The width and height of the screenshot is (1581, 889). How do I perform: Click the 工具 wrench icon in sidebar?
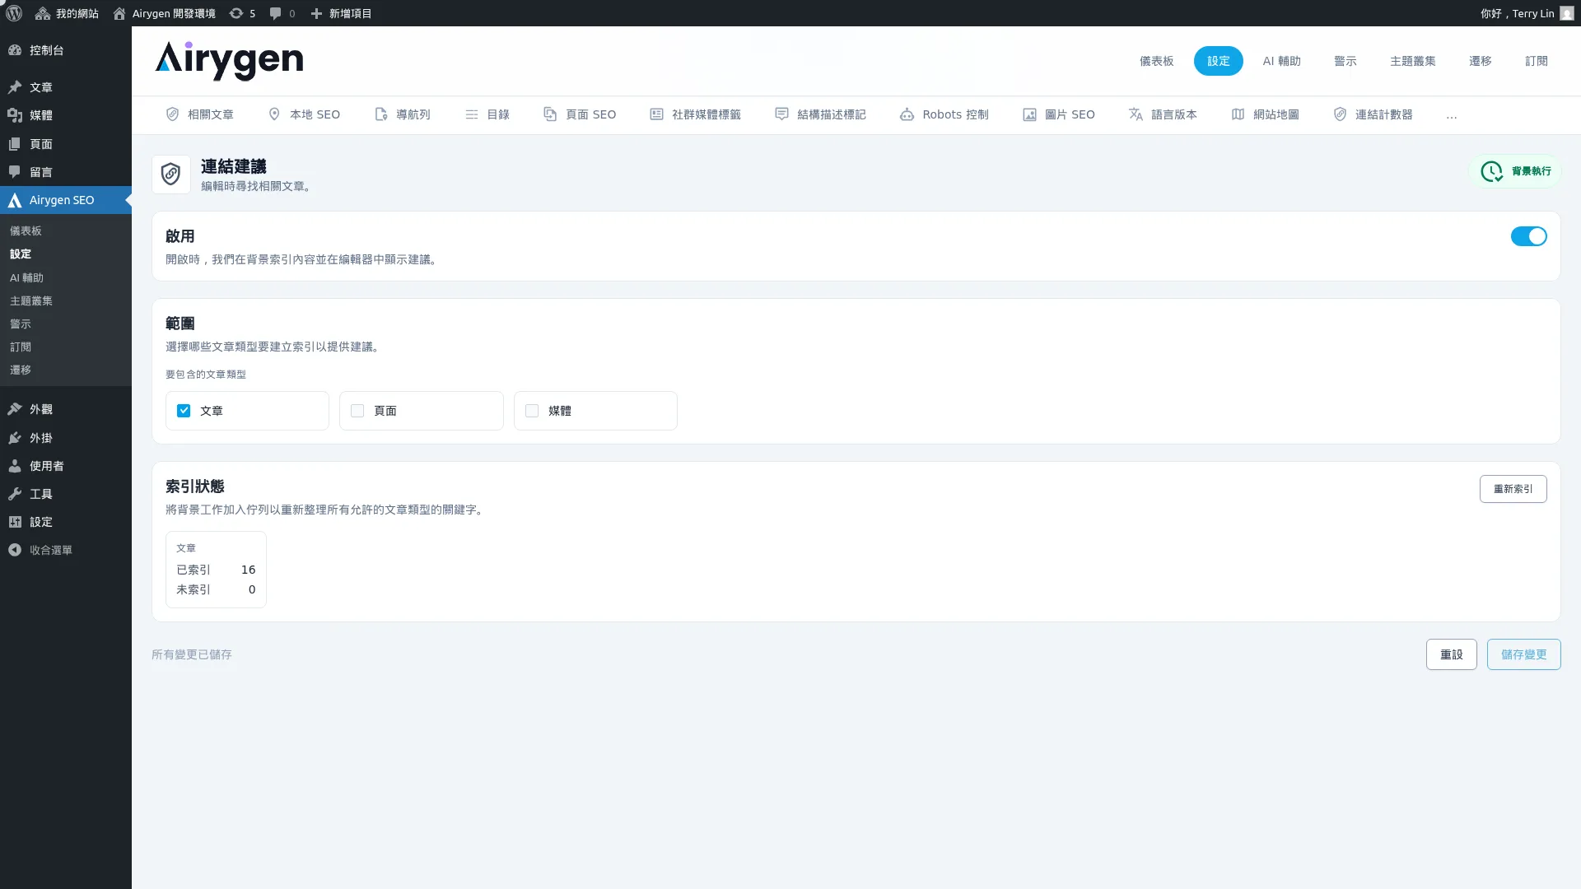coord(15,494)
